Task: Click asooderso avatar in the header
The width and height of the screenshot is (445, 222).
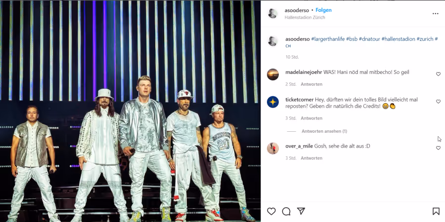Action: (273, 14)
